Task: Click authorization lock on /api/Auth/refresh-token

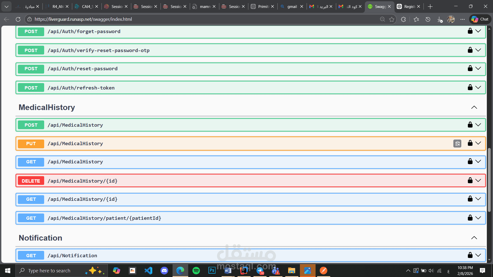Action: (x=470, y=87)
